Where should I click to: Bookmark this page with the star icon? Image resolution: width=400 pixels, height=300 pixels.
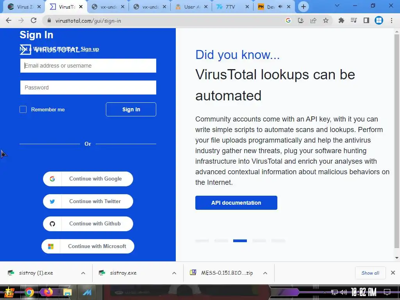[x=325, y=20]
